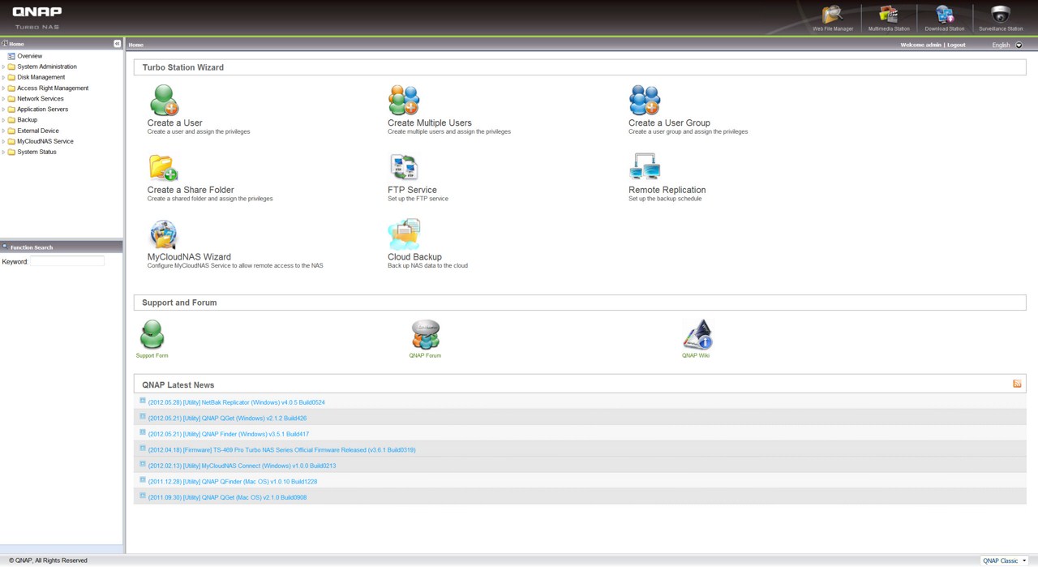Open the English language dropdown
This screenshot has width=1038, height=567.
coord(1019,45)
